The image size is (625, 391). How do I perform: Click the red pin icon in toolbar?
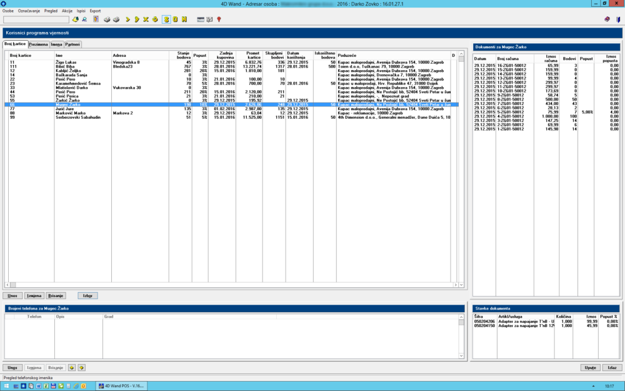(x=219, y=19)
